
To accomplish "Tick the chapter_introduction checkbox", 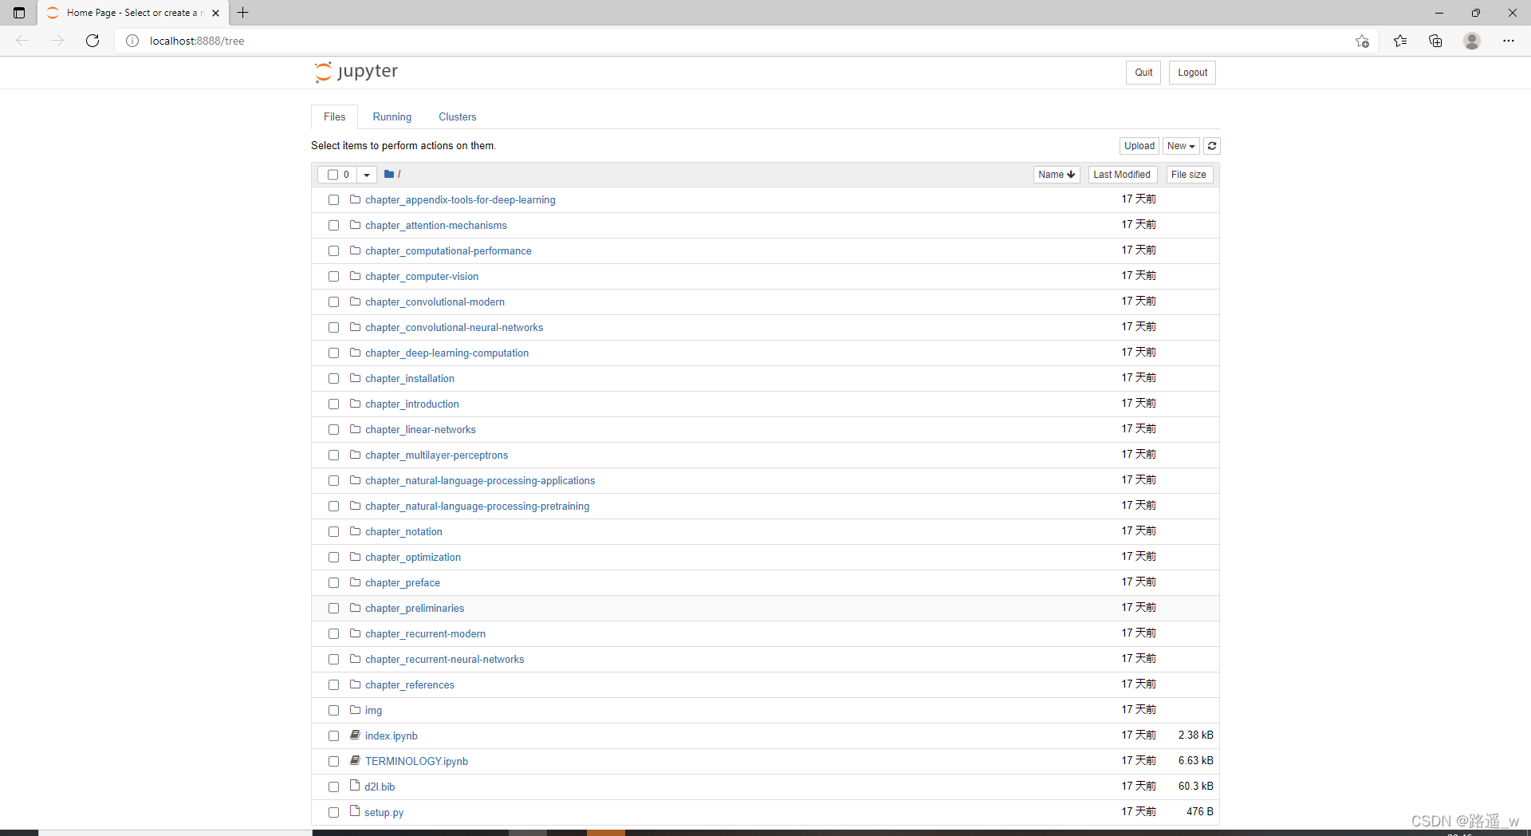I will [x=333, y=404].
